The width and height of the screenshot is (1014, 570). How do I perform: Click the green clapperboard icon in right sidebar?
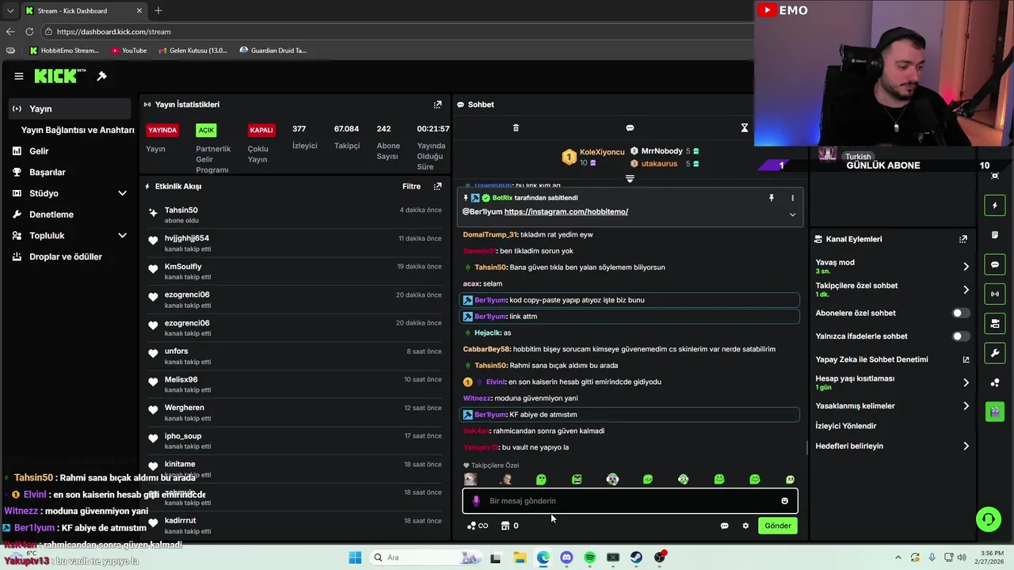(x=995, y=412)
